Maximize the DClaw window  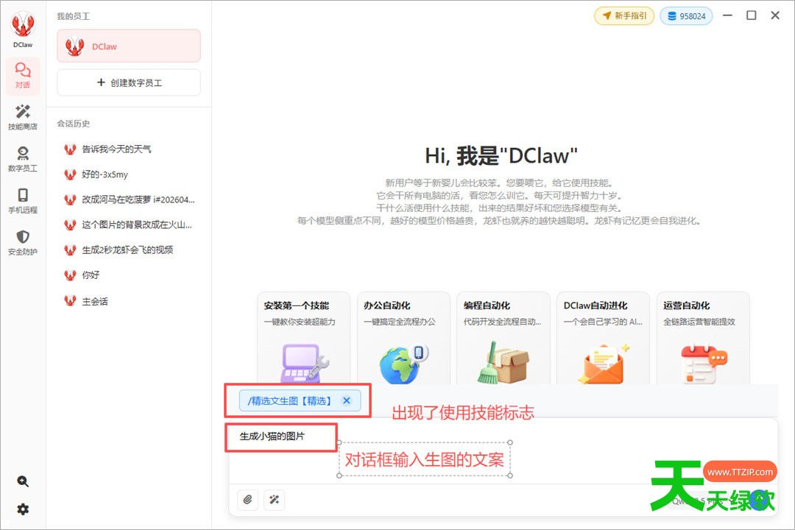pos(752,15)
